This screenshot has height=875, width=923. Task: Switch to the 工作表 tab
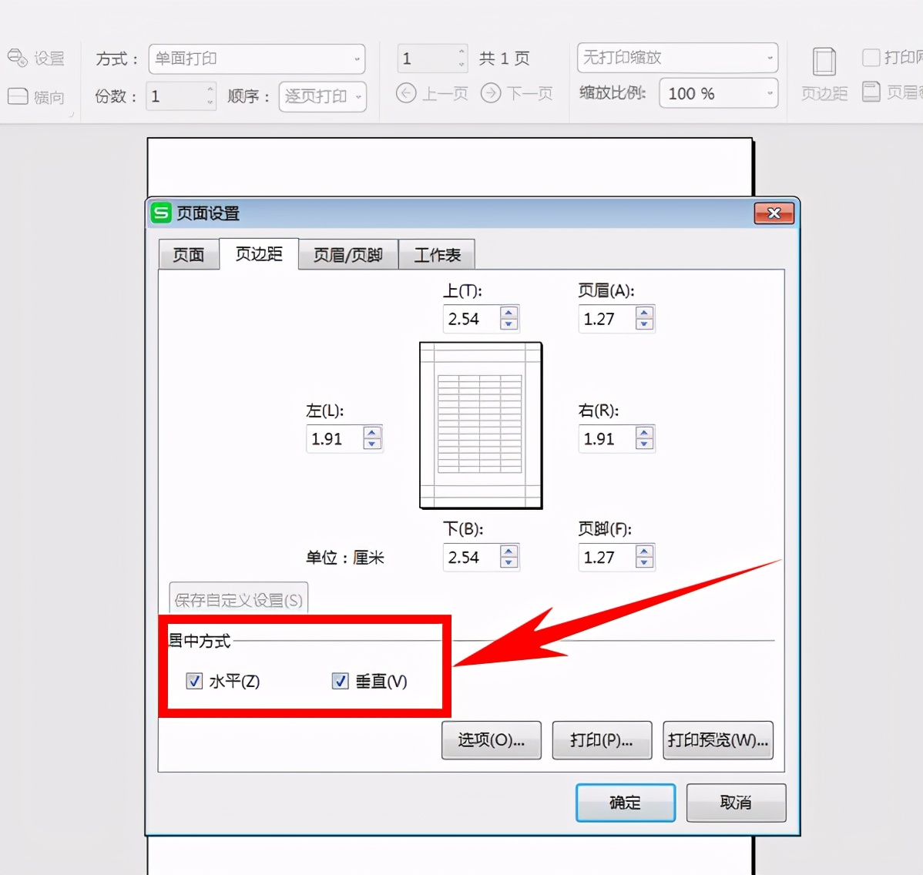coord(437,254)
